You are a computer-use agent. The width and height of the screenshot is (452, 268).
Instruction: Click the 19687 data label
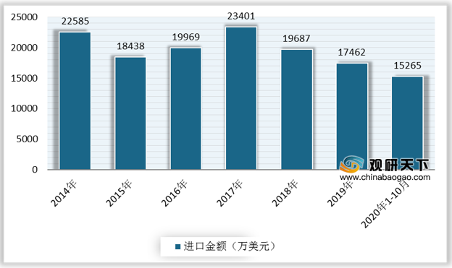296,38
